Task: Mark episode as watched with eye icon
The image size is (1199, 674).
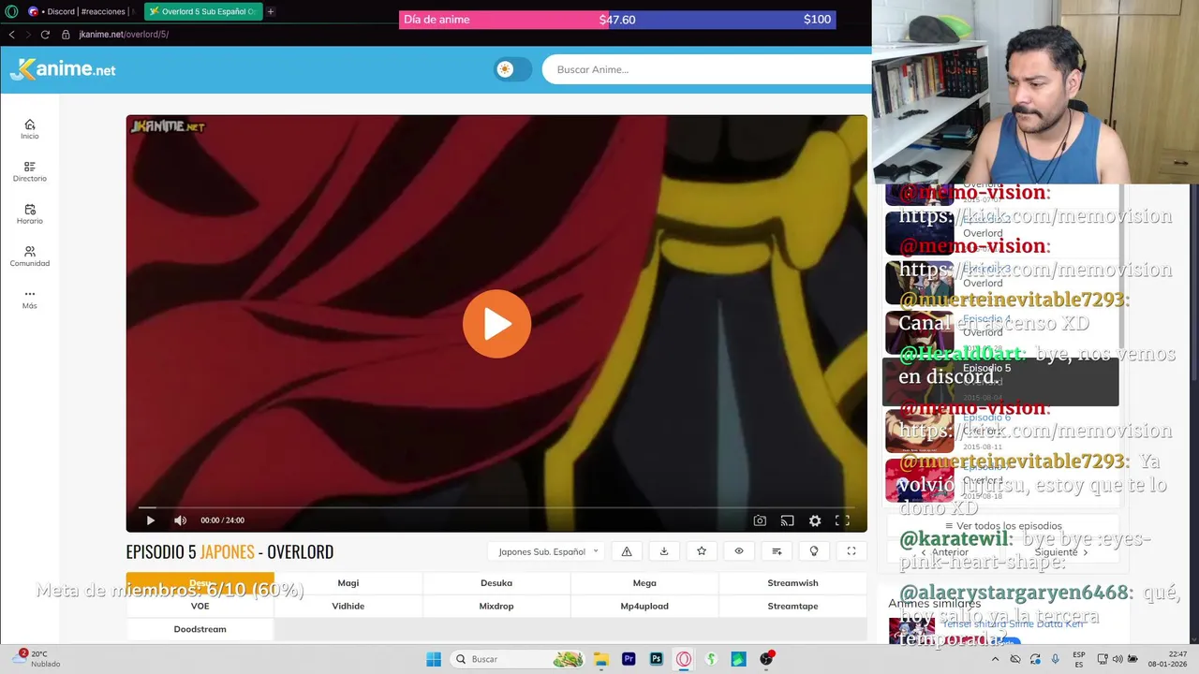Action: pos(739,551)
